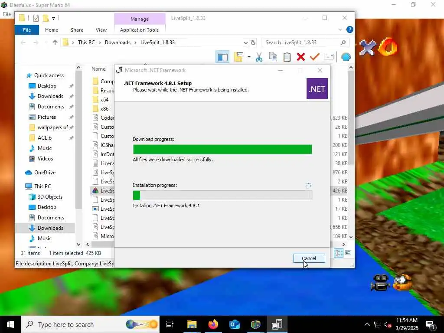Click the Download progress bar
The image size is (444, 333).
pyautogui.click(x=222, y=149)
